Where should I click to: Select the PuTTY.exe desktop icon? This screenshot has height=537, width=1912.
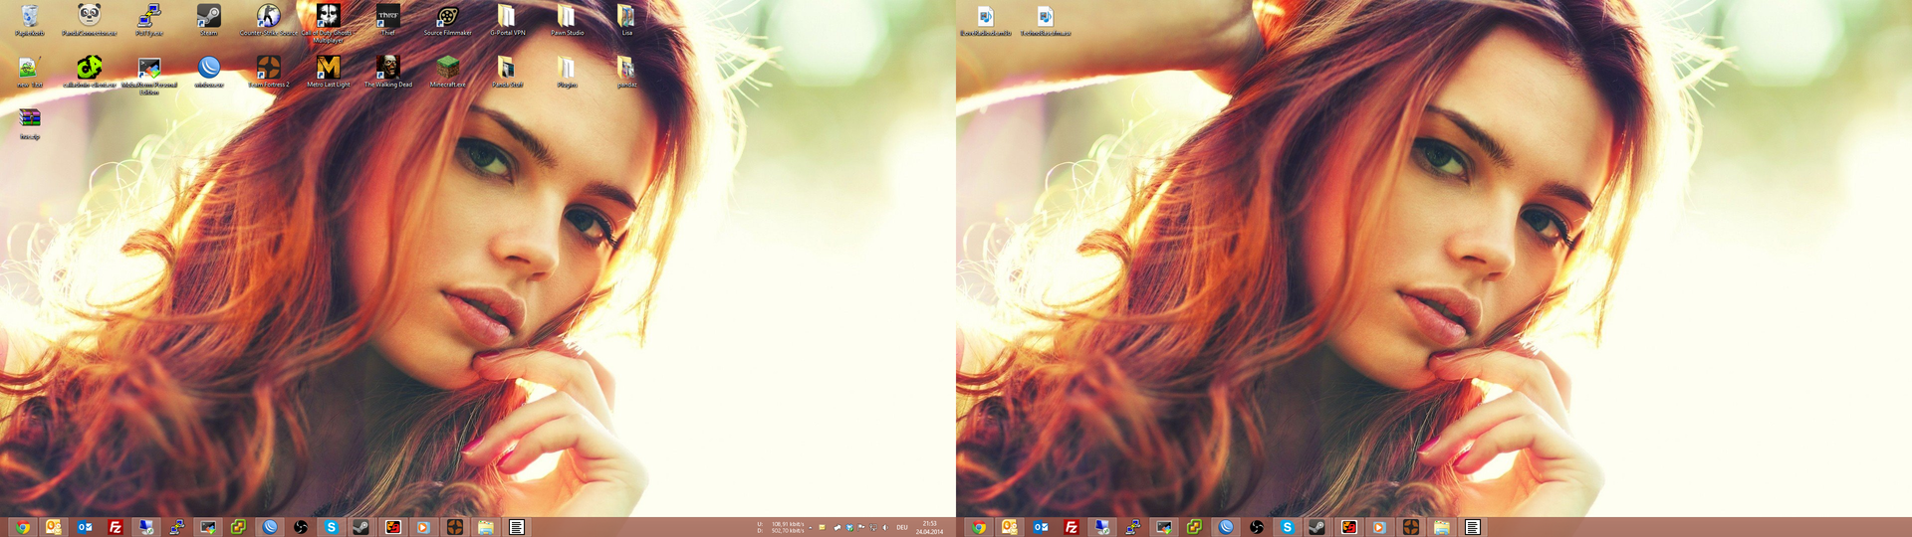click(x=149, y=17)
